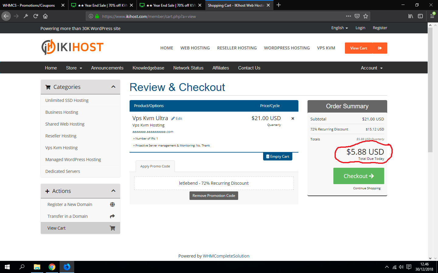Open the WORDPRESS HOSTING menu item

(287, 48)
